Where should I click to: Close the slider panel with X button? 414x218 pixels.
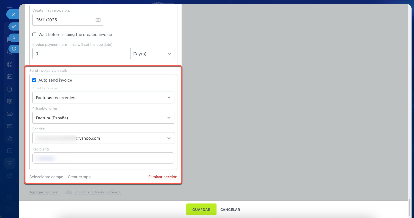click(13, 14)
